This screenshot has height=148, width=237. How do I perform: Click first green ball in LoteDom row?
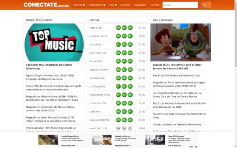[118, 112]
